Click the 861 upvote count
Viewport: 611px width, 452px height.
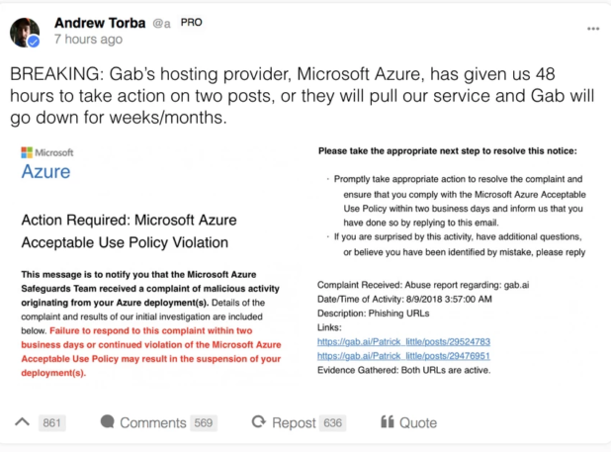click(51, 423)
